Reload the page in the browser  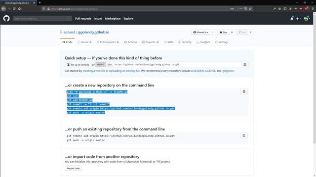(14, 9)
